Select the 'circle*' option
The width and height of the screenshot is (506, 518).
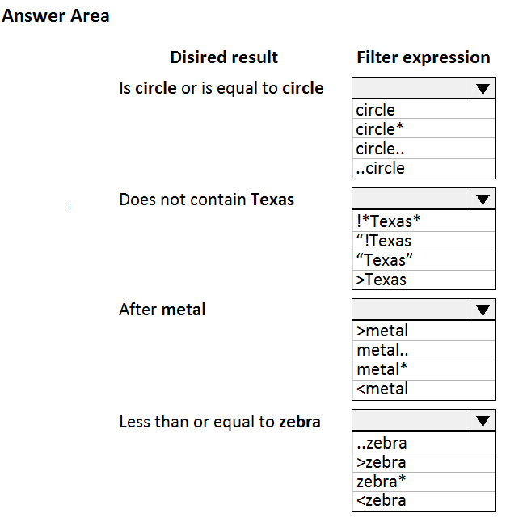pos(424,128)
